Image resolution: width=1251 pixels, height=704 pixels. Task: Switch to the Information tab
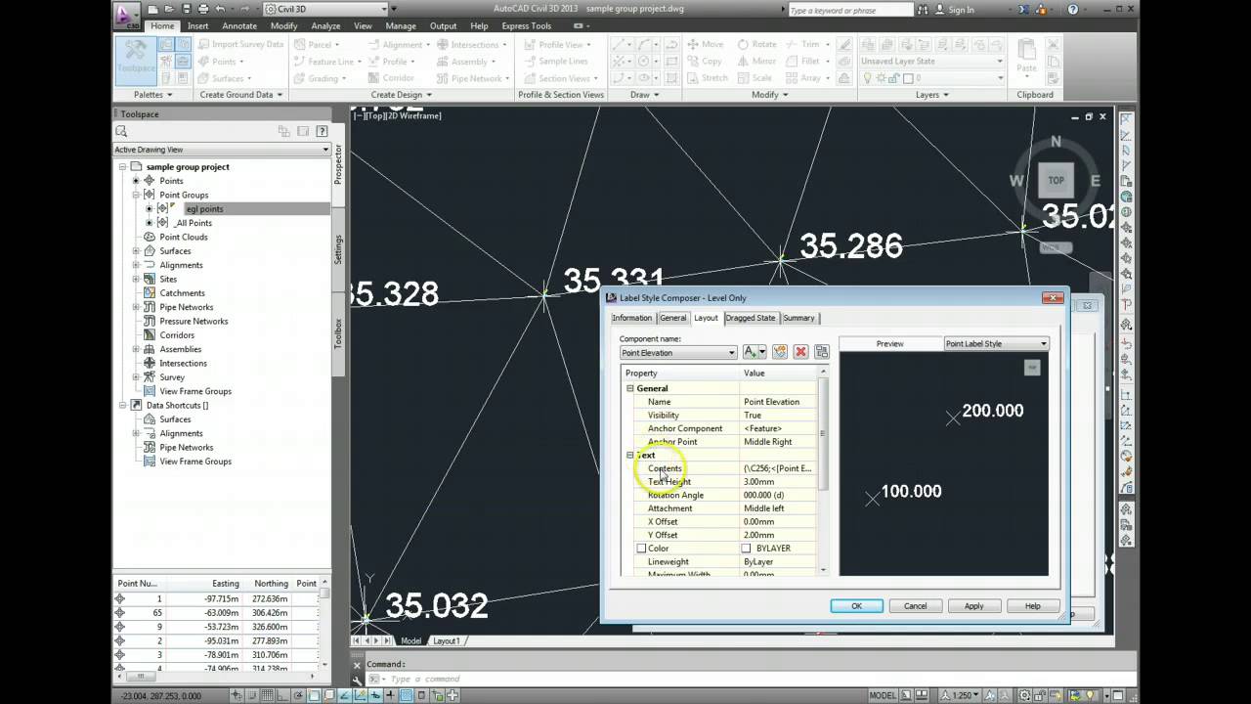click(631, 318)
